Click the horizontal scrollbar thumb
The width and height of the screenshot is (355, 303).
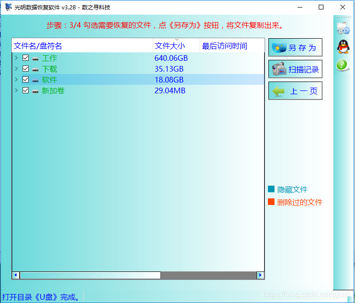click(x=90, y=275)
